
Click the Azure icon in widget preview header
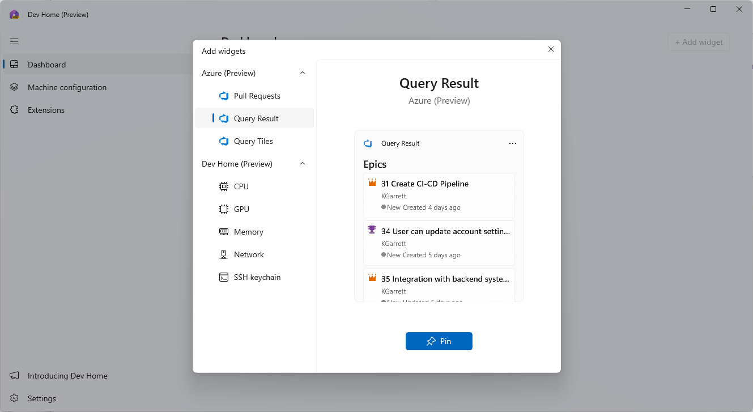click(x=368, y=143)
